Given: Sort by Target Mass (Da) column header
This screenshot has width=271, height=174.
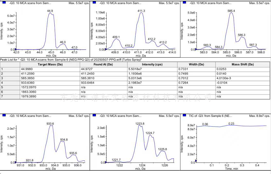Looking at the screenshot, I should click(50, 64).
